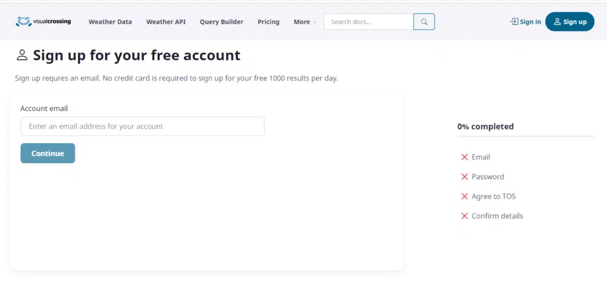This screenshot has height=281, width=607.
Task: Open the Weather Data menu item
Action: point(110,22)
